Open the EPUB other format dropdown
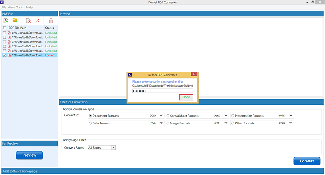This screenshot has width=325, height=175. tap(291, 123)
